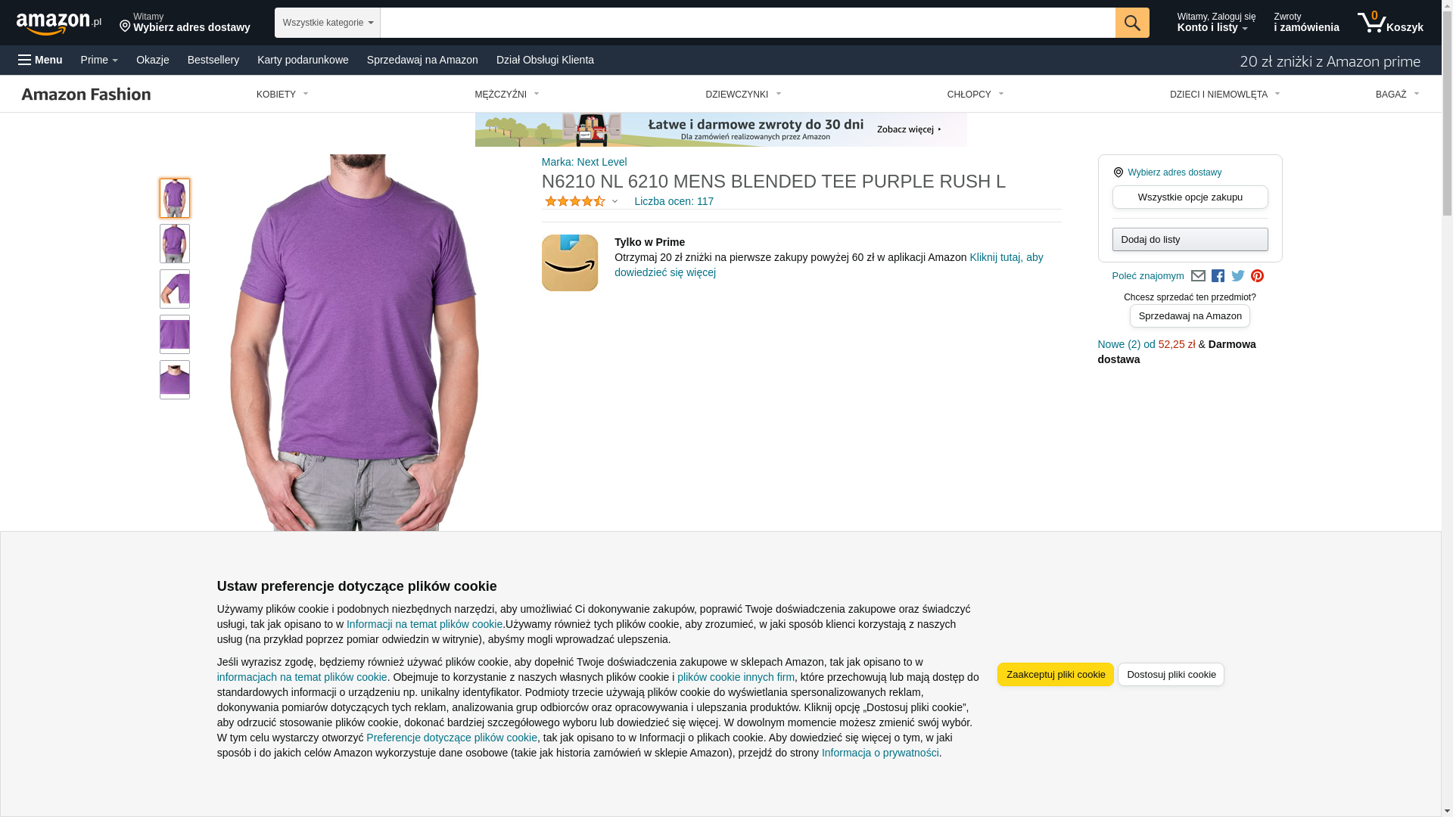The width and height of the screenshot is (1453, 817).
Task: Share product on Pinterest icon
Action: click(x=1257, y=276)
